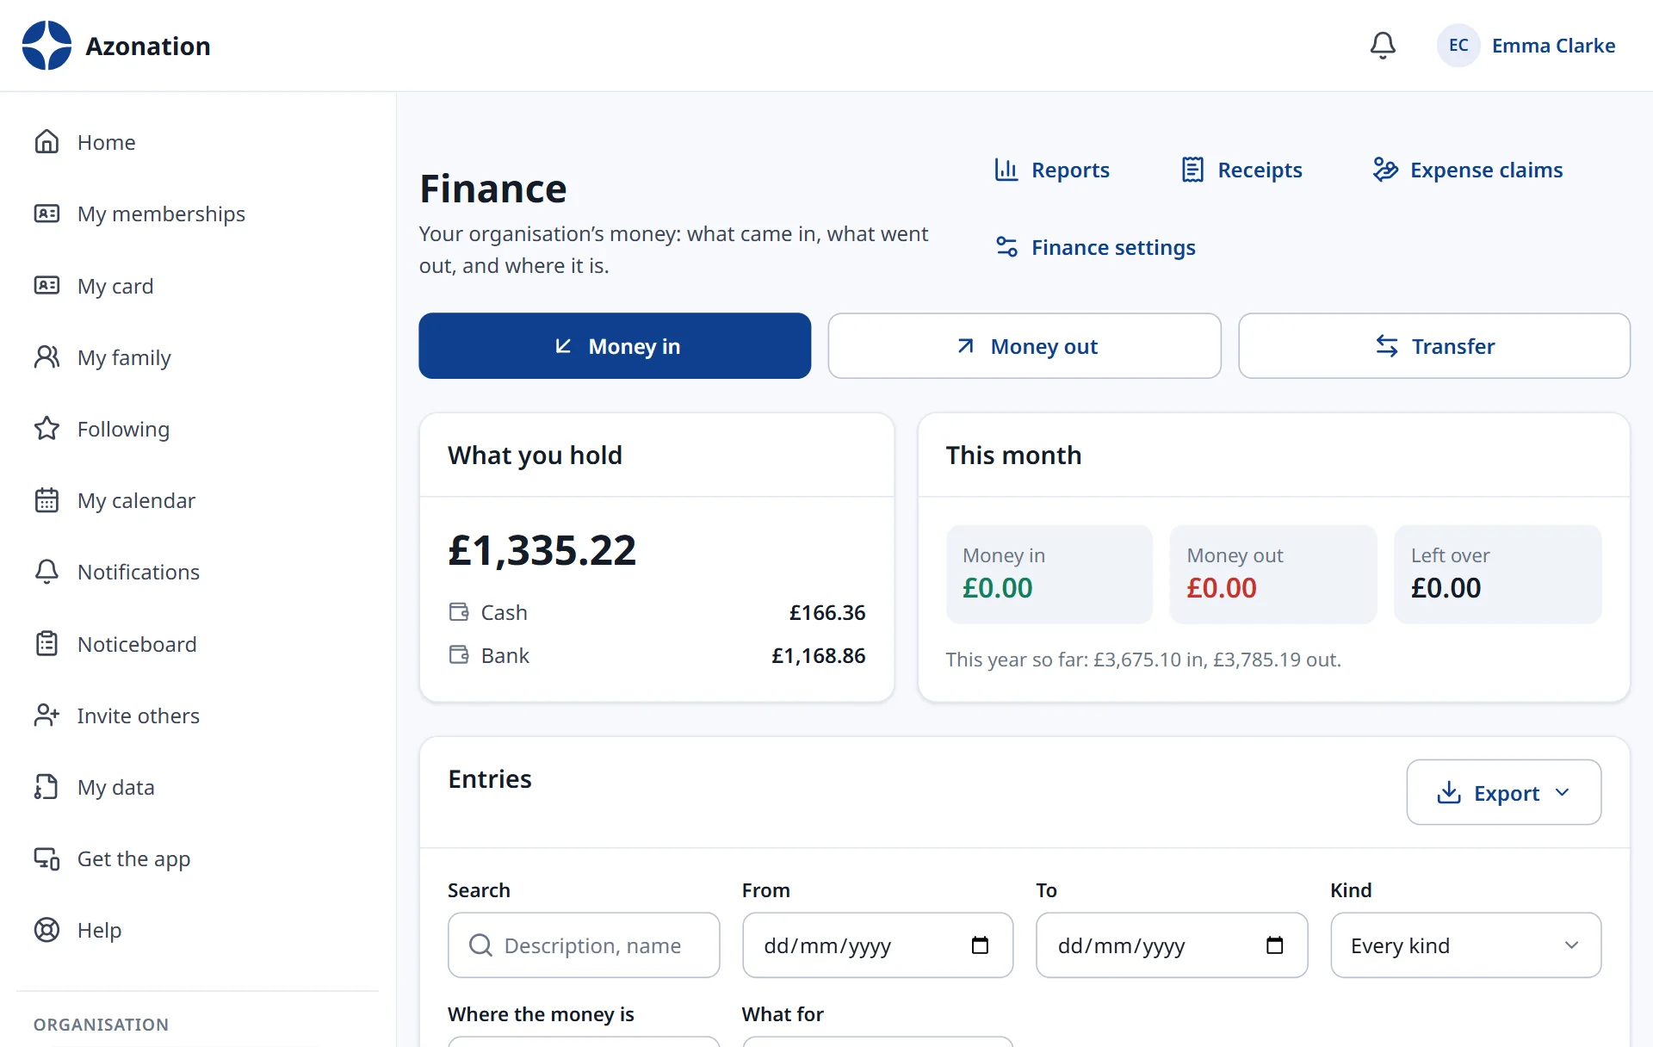The image size is (1653, 1047).
Task: Click the Invite others person-plus icon
Action: click(46, 715)
